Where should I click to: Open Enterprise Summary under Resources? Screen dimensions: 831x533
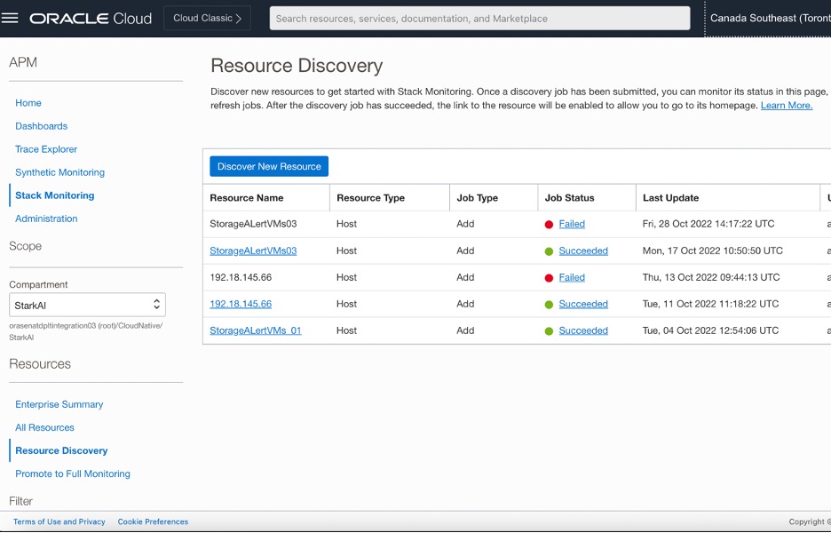[59, 404]
